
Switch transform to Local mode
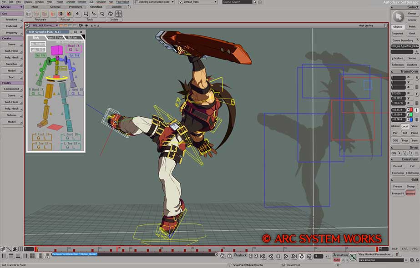405,126
